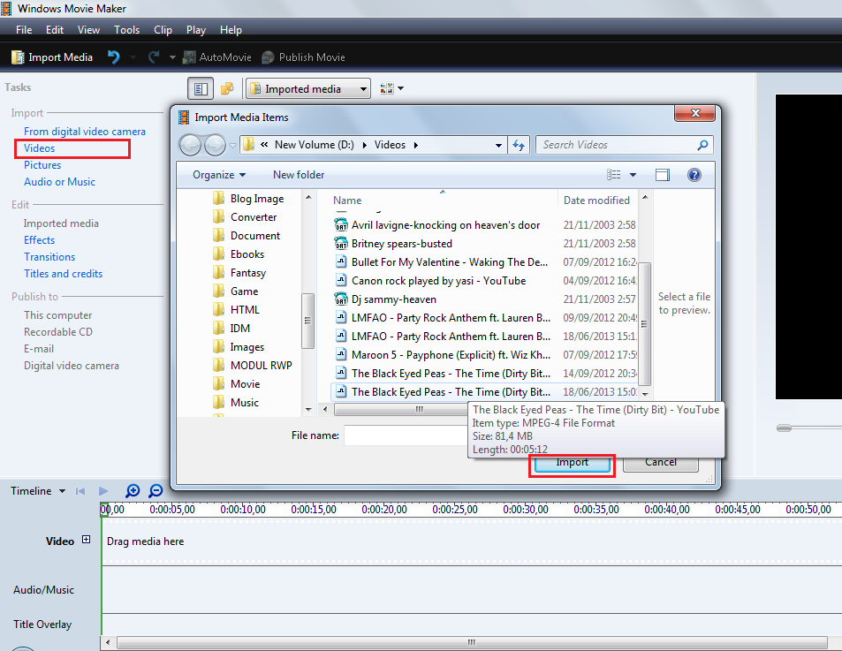Screen dimensions: 842x651
Task: Click the Publish Movie icon
Action: [x=268, y=57]
